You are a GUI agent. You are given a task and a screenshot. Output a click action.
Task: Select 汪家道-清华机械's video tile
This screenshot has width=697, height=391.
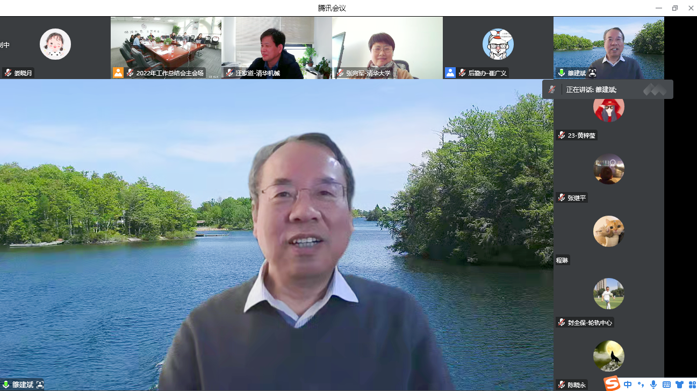pyautogui.click(x=277, y=48)
